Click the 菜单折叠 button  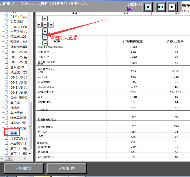point(67,168)
